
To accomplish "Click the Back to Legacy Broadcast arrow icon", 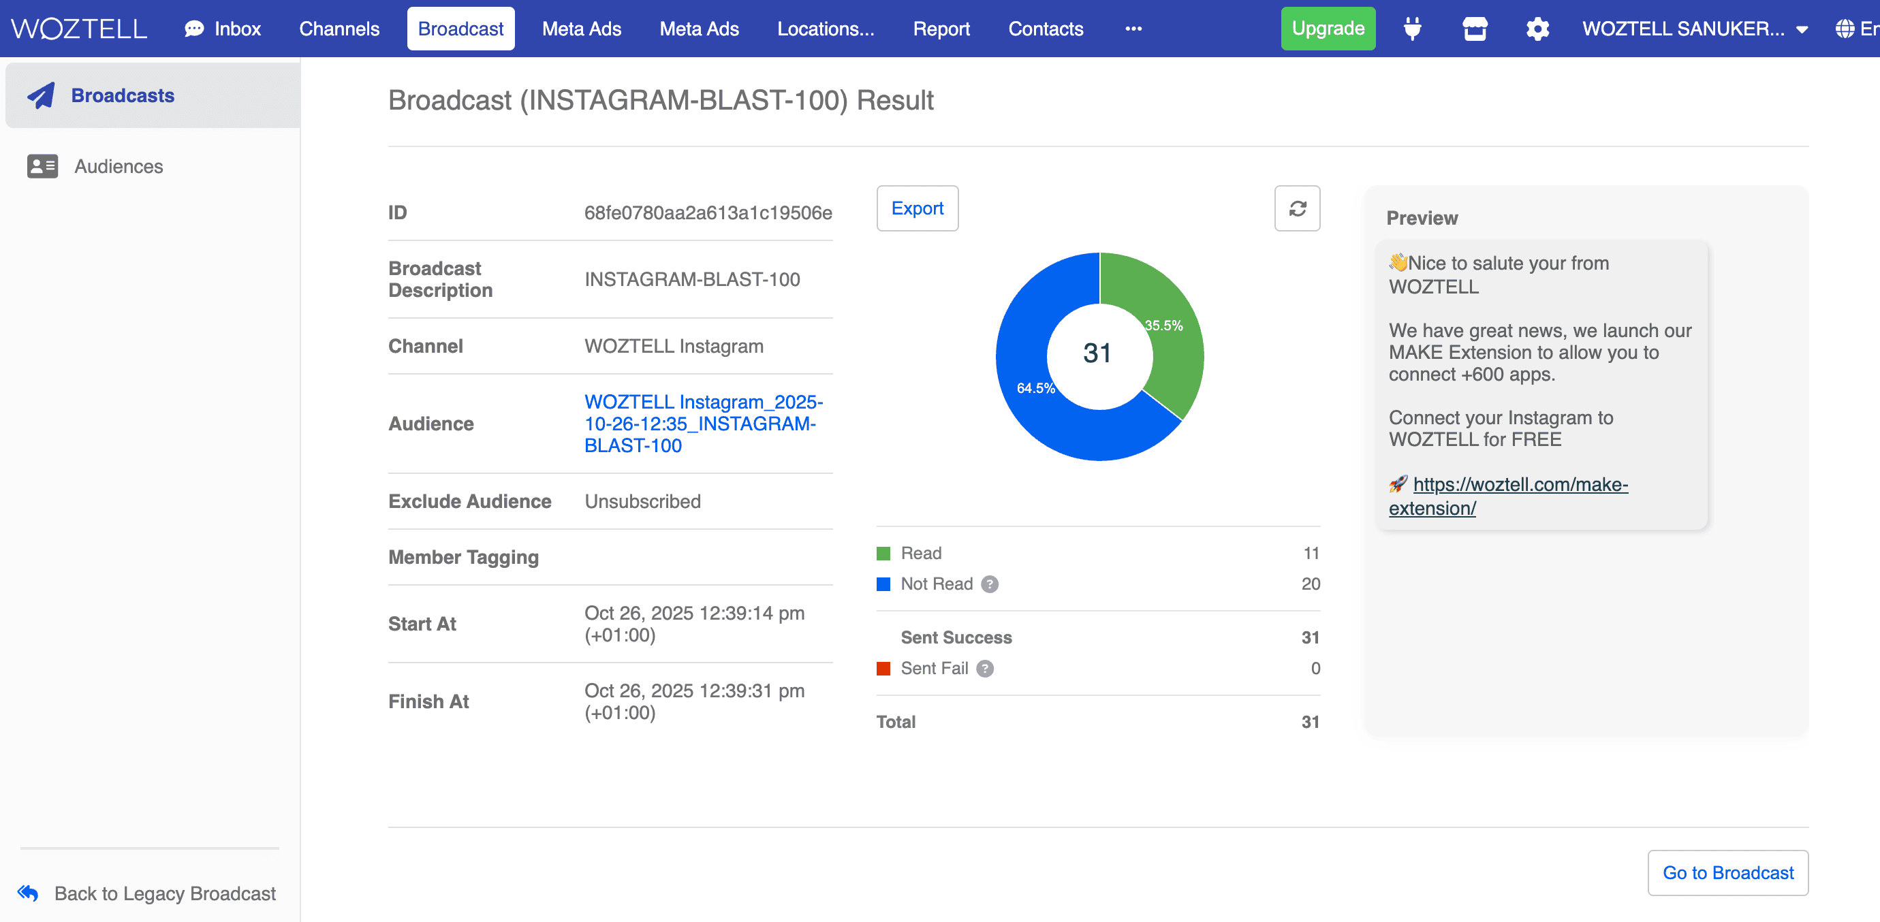I will 28,893.
